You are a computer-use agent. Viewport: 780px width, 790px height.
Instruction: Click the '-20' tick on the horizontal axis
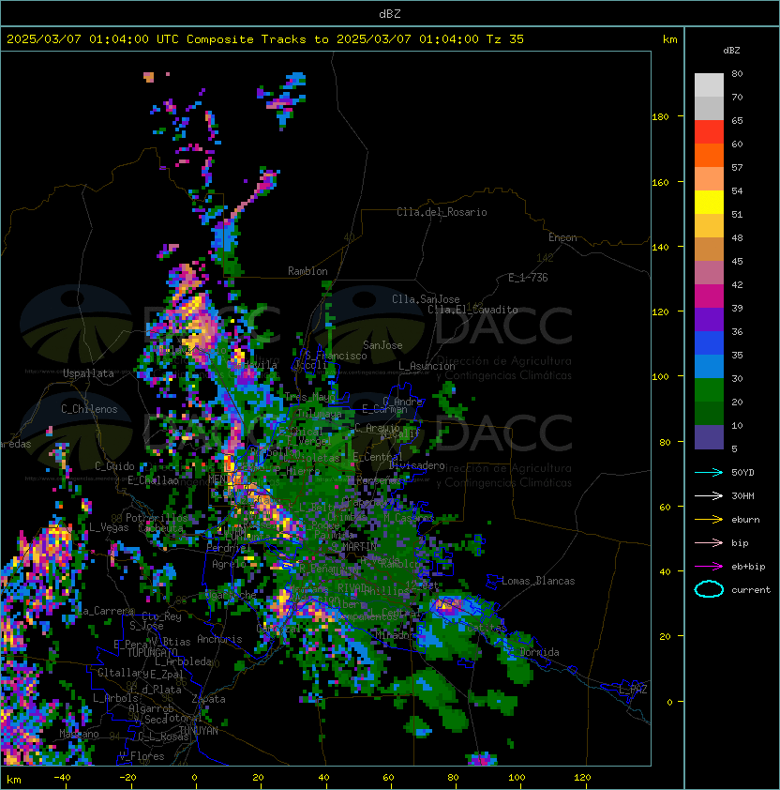(x=127, y=778)
